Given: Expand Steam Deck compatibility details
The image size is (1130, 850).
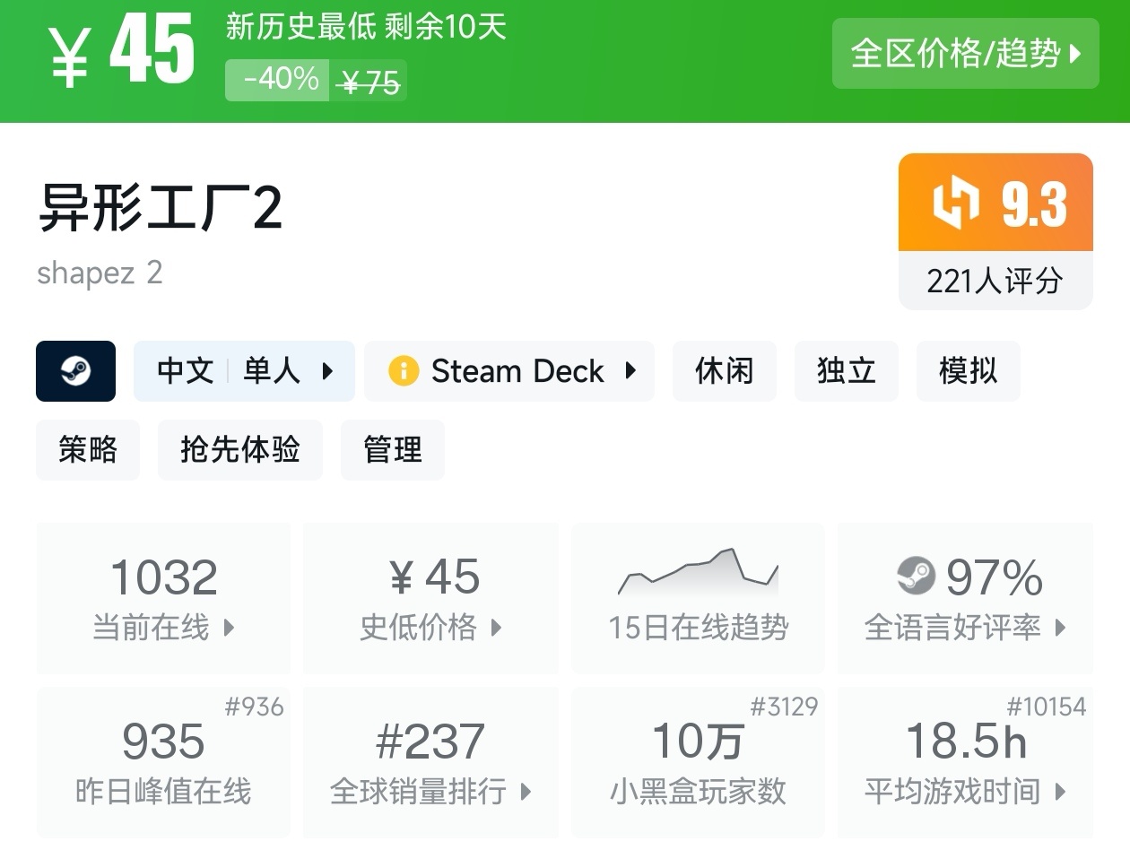Looking at the screenshot, I should click(509, 371).
